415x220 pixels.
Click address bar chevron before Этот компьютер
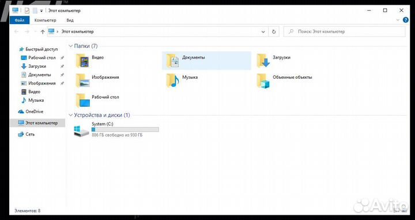[58, 32]
